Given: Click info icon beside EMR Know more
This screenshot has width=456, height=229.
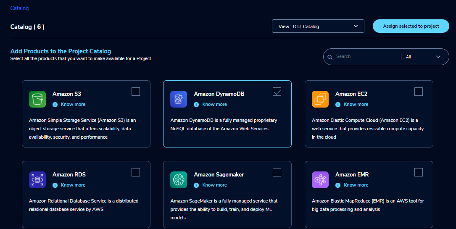Looking at the screenshot, I should (338, 185).
